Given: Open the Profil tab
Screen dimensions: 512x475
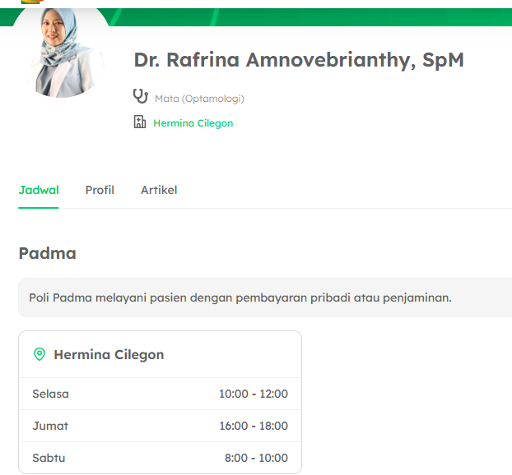Looking at the screenshot, I should 100,190.
